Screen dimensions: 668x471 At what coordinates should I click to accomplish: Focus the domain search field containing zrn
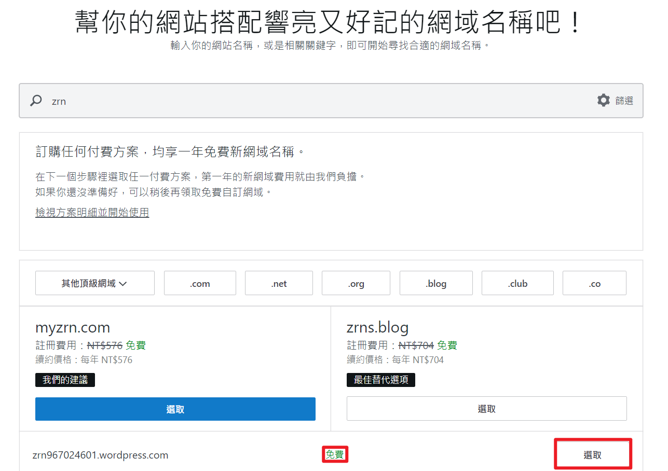311,101
